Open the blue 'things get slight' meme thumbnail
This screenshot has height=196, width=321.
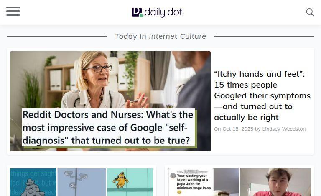33,182
